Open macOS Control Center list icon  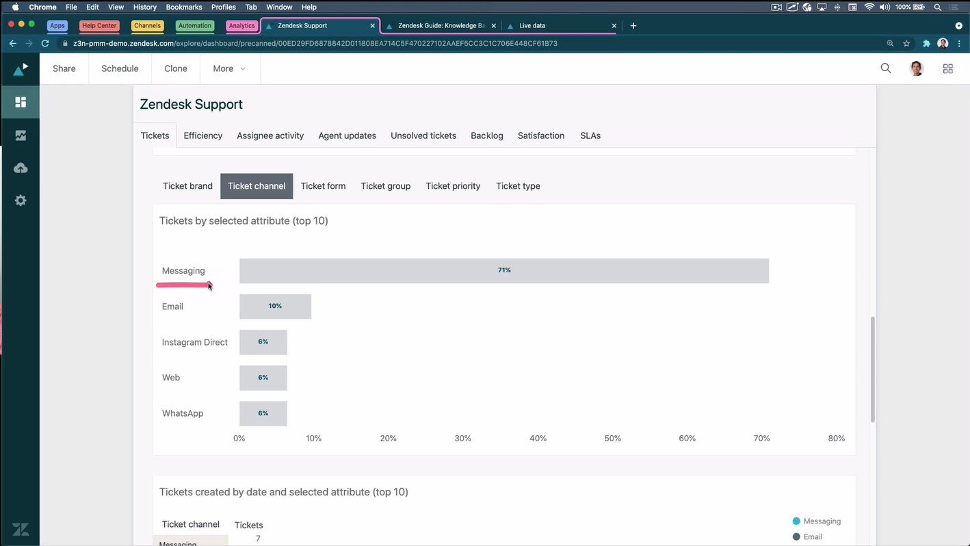coord(954,7)
